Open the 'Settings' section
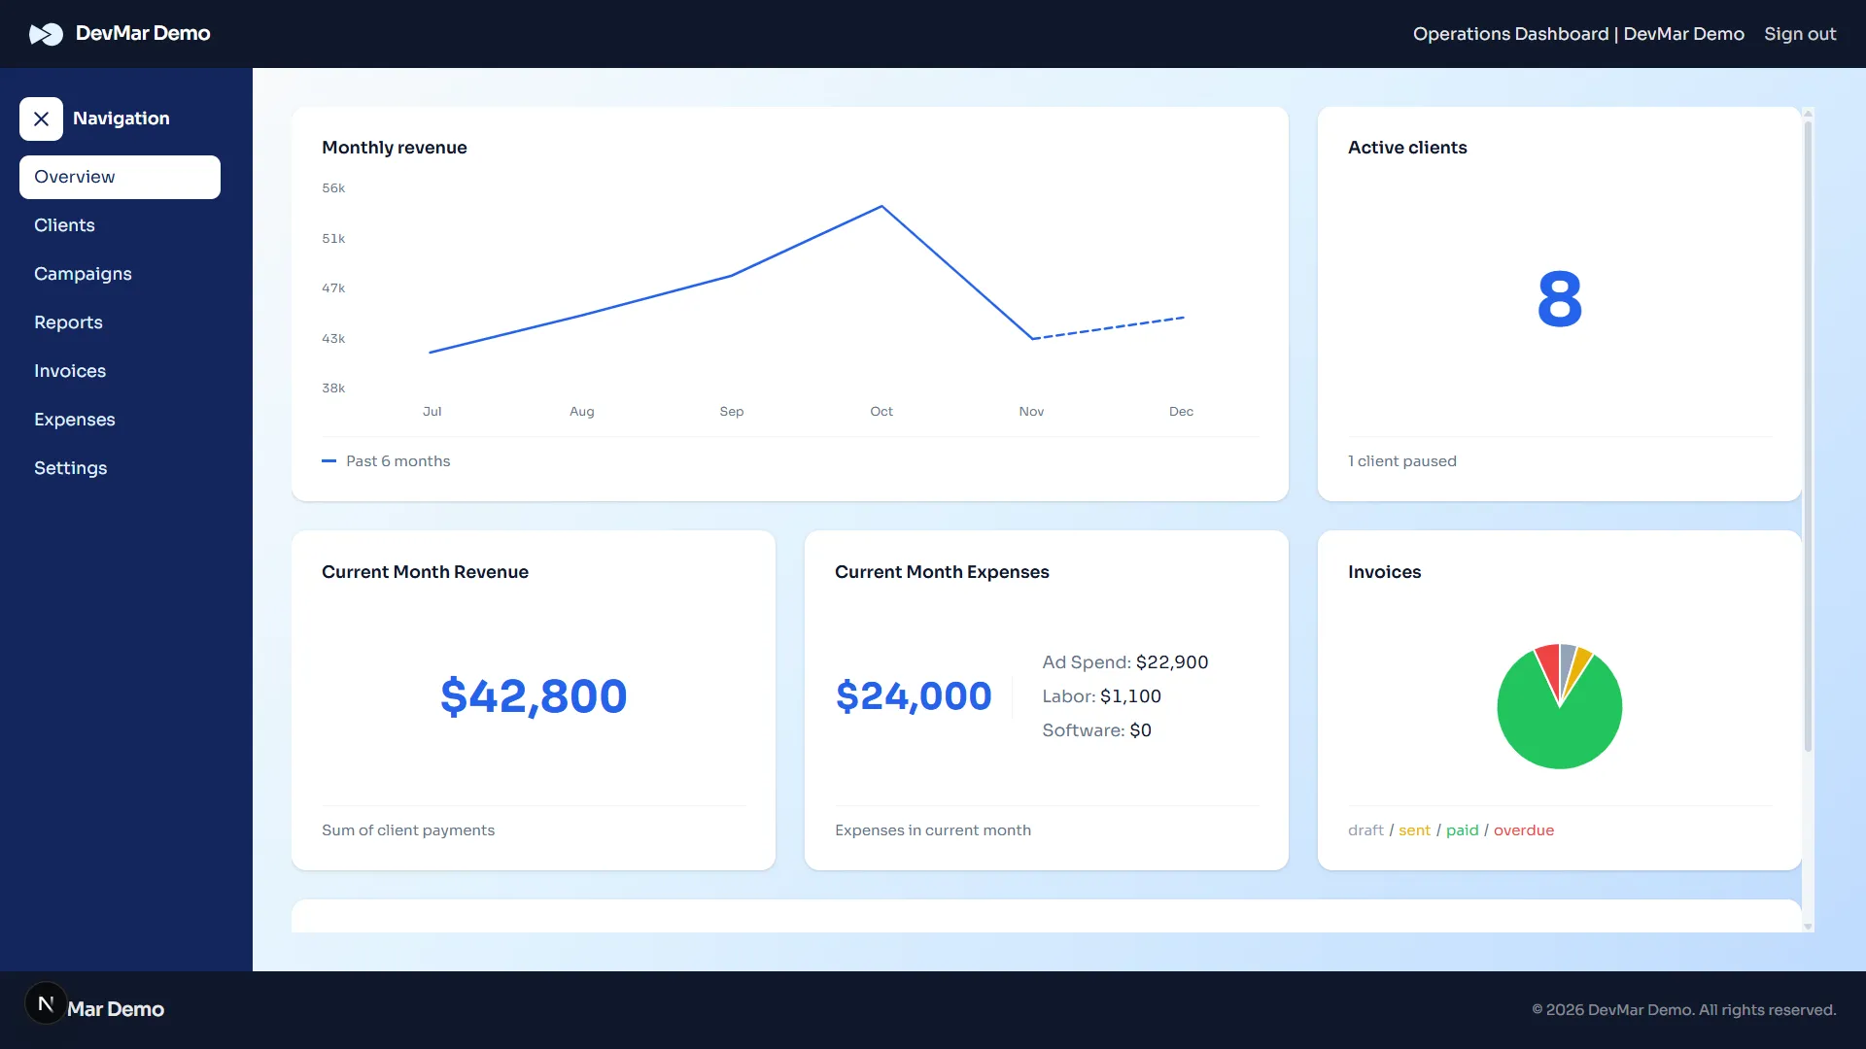 70,467
